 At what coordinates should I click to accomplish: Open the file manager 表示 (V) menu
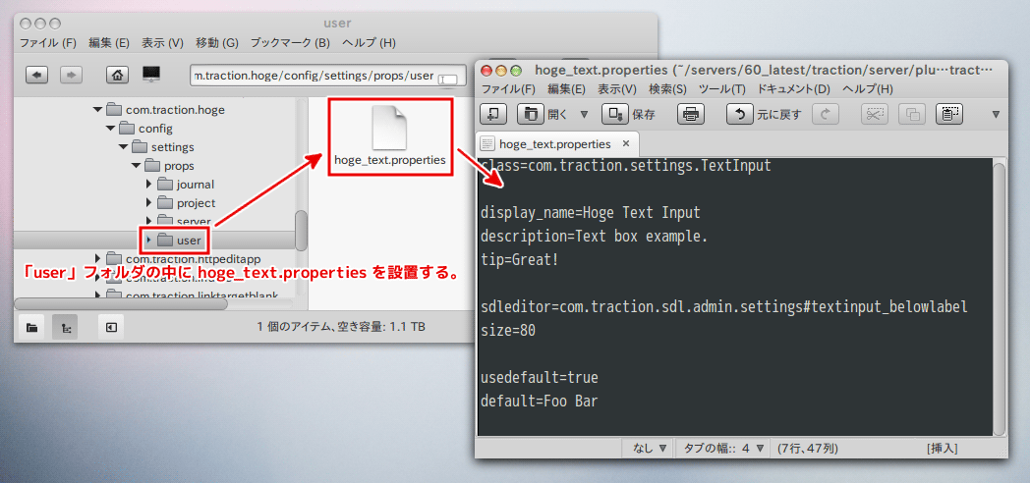162,43
